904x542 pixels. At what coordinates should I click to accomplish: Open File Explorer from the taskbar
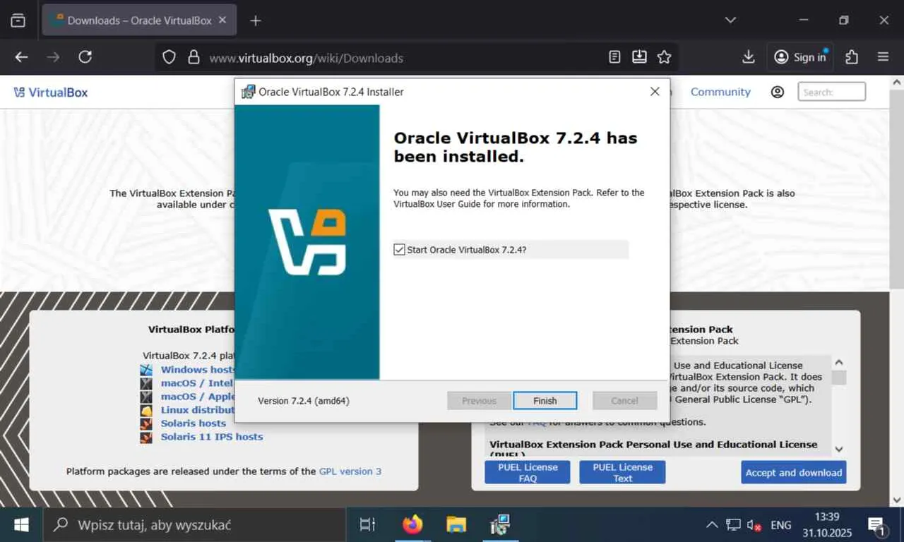pyautogui.click(x=456, y=524)
